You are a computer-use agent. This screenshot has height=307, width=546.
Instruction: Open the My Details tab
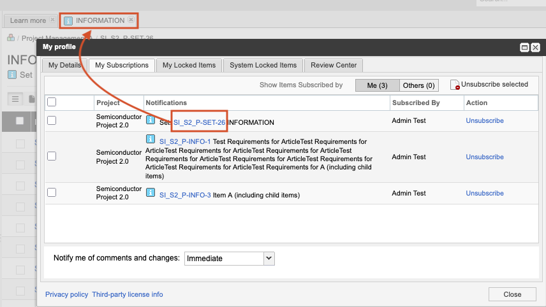point(64,66)
